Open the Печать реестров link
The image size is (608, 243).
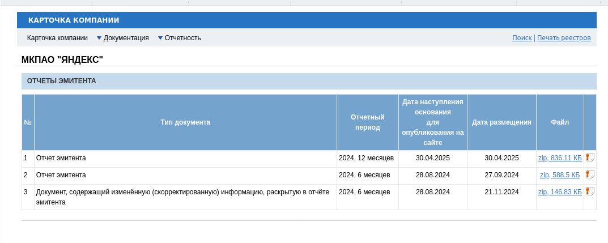coord(564,38)
